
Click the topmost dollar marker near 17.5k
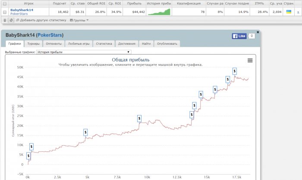point(234,71)
